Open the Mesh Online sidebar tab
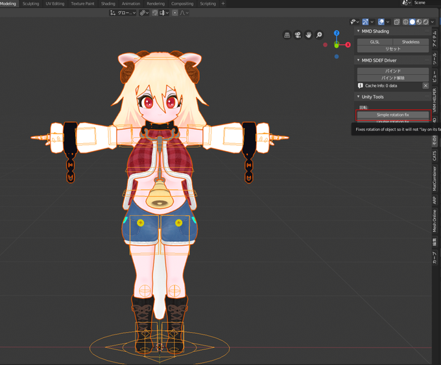This screenshot has width=441, height=365. 435,221
